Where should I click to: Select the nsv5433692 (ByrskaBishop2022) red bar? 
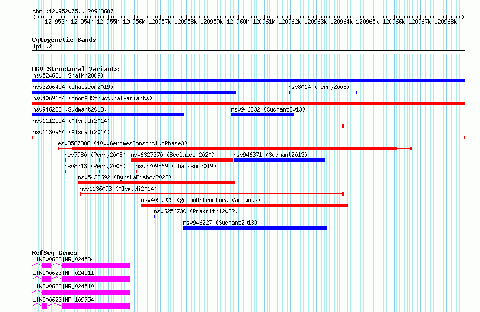[156, 183]
